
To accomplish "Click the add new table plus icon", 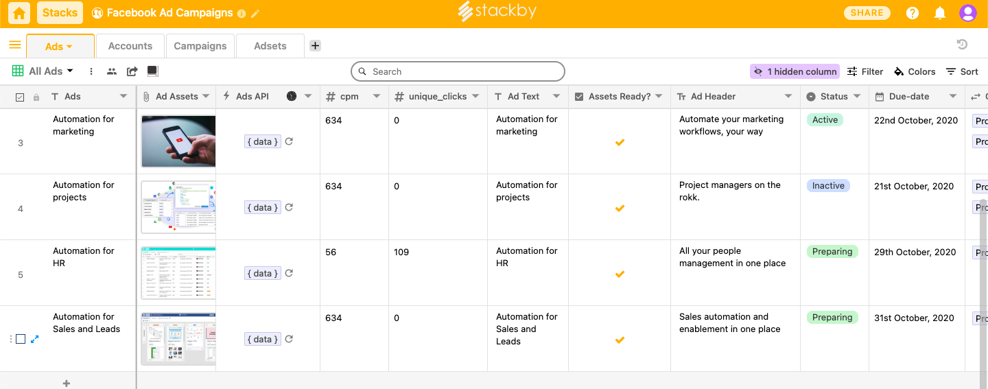I will [315, 46].
